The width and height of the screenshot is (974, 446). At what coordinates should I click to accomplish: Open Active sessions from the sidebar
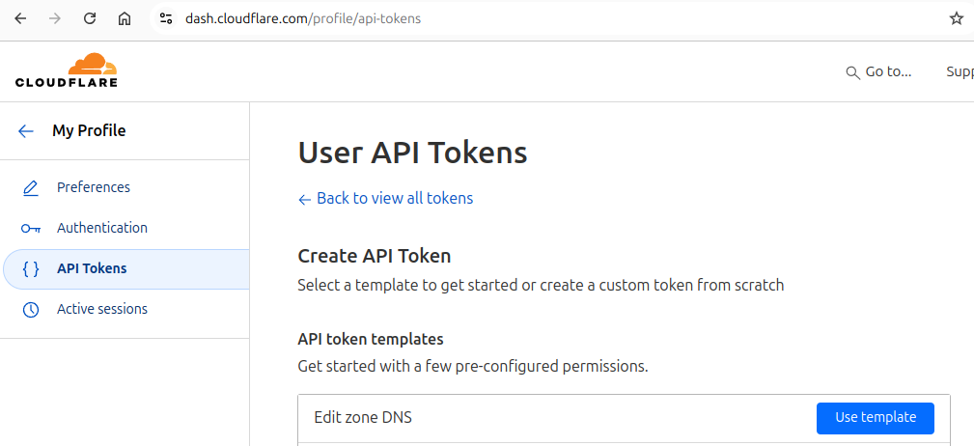(x=101, y=309)
